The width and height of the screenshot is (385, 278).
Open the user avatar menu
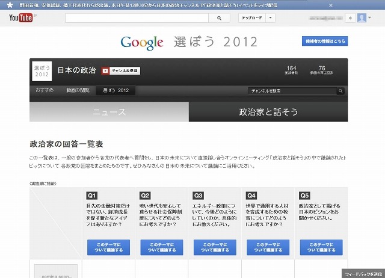[362, 18]
